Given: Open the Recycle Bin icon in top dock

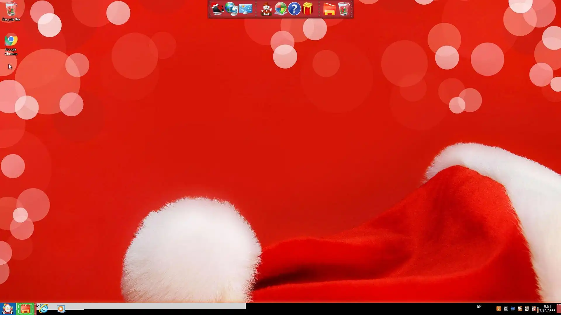Looking at the screenshot, I should click(x=344, y=9).
